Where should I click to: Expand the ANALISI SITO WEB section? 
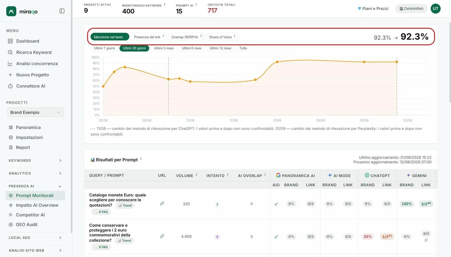click(x=35, y=250)
